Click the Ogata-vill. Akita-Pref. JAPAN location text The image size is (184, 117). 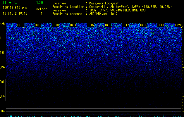click(x=130, y=7)
